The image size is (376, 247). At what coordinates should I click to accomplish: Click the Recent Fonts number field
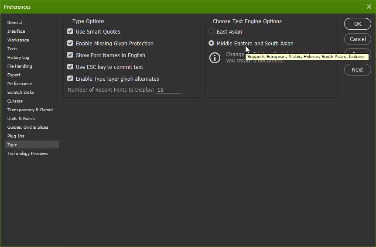[168, 90]
